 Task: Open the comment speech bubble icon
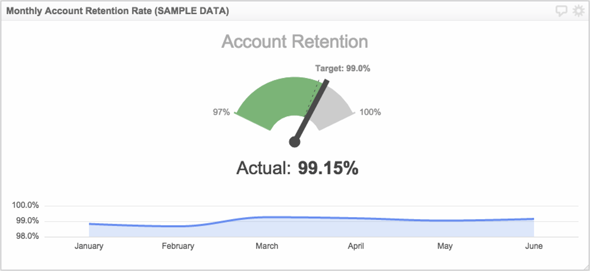coord(562,10)
